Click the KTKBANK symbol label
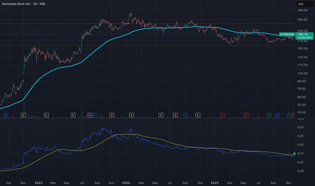The width and height of the screenshot is (315, 186). coord(287,34)
